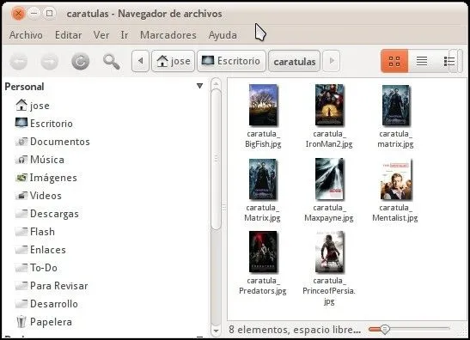Select caratula_Predators.jpg thumbnail

[263, 252]
